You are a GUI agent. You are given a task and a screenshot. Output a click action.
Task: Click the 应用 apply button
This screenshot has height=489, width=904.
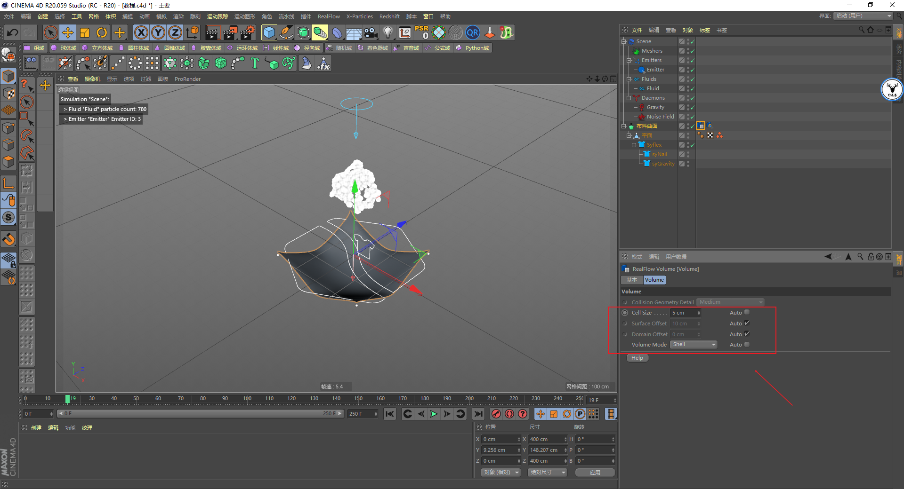coord(595,473)
